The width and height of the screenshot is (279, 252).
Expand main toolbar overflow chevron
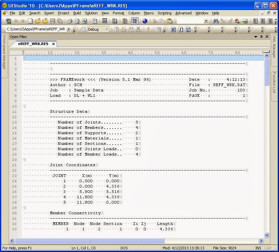point(276,21)
